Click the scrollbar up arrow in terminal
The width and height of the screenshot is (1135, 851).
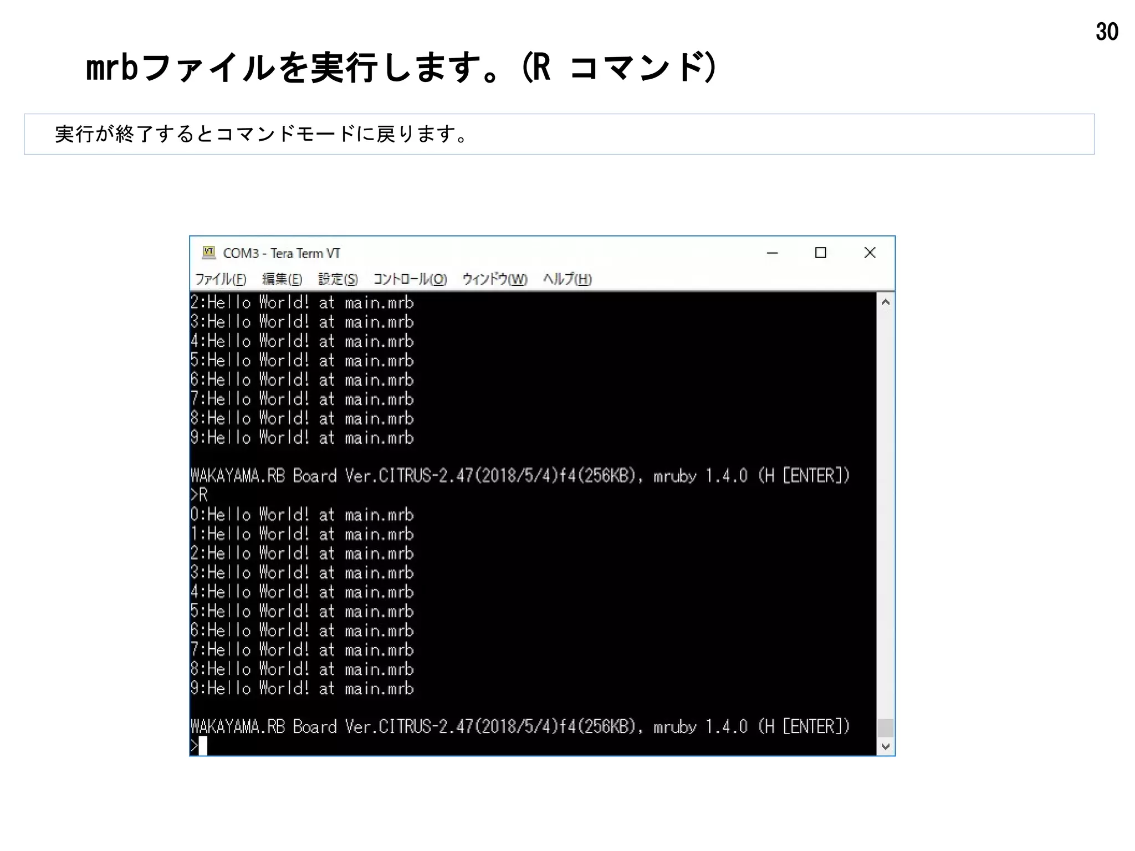point(886,302)
